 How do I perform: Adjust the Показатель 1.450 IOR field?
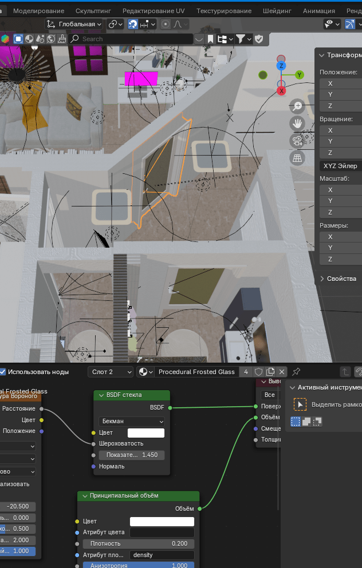point(131,455)
